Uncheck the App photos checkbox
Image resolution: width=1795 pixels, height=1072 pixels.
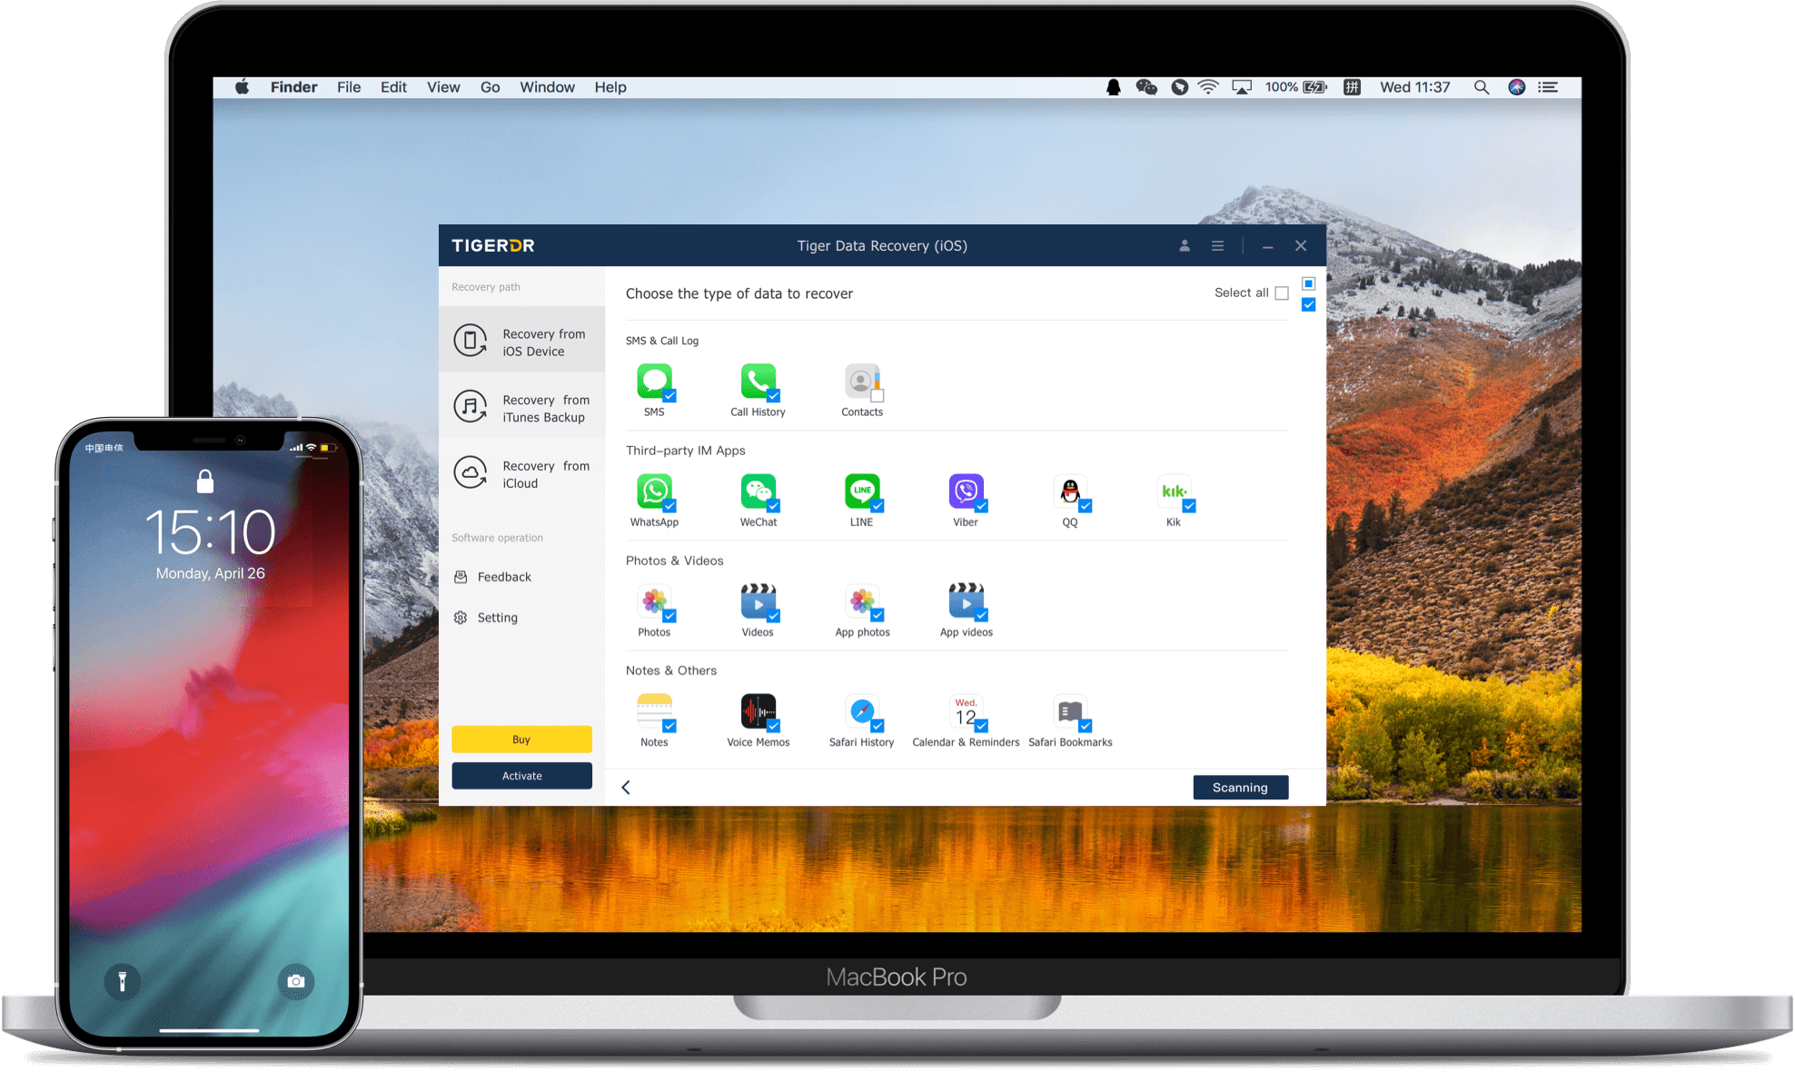pyautogui.click(x=878, y=616)
